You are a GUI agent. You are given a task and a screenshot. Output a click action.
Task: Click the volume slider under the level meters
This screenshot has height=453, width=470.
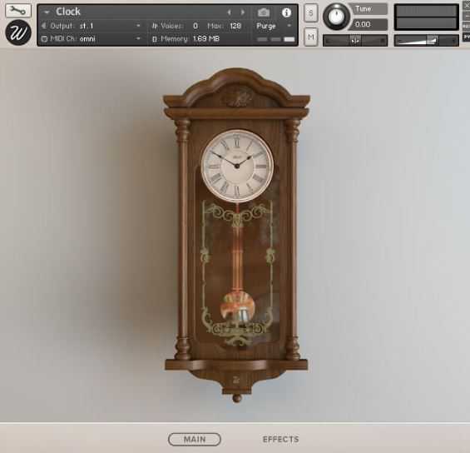click(x=426, y=41)
